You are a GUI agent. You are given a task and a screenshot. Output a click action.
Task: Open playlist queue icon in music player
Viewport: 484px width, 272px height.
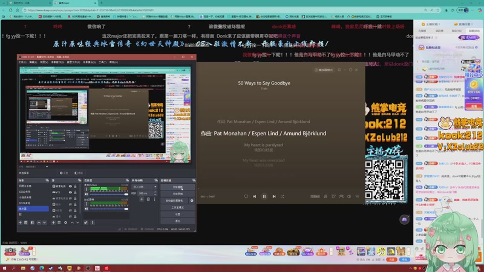(x=357, y=196)
